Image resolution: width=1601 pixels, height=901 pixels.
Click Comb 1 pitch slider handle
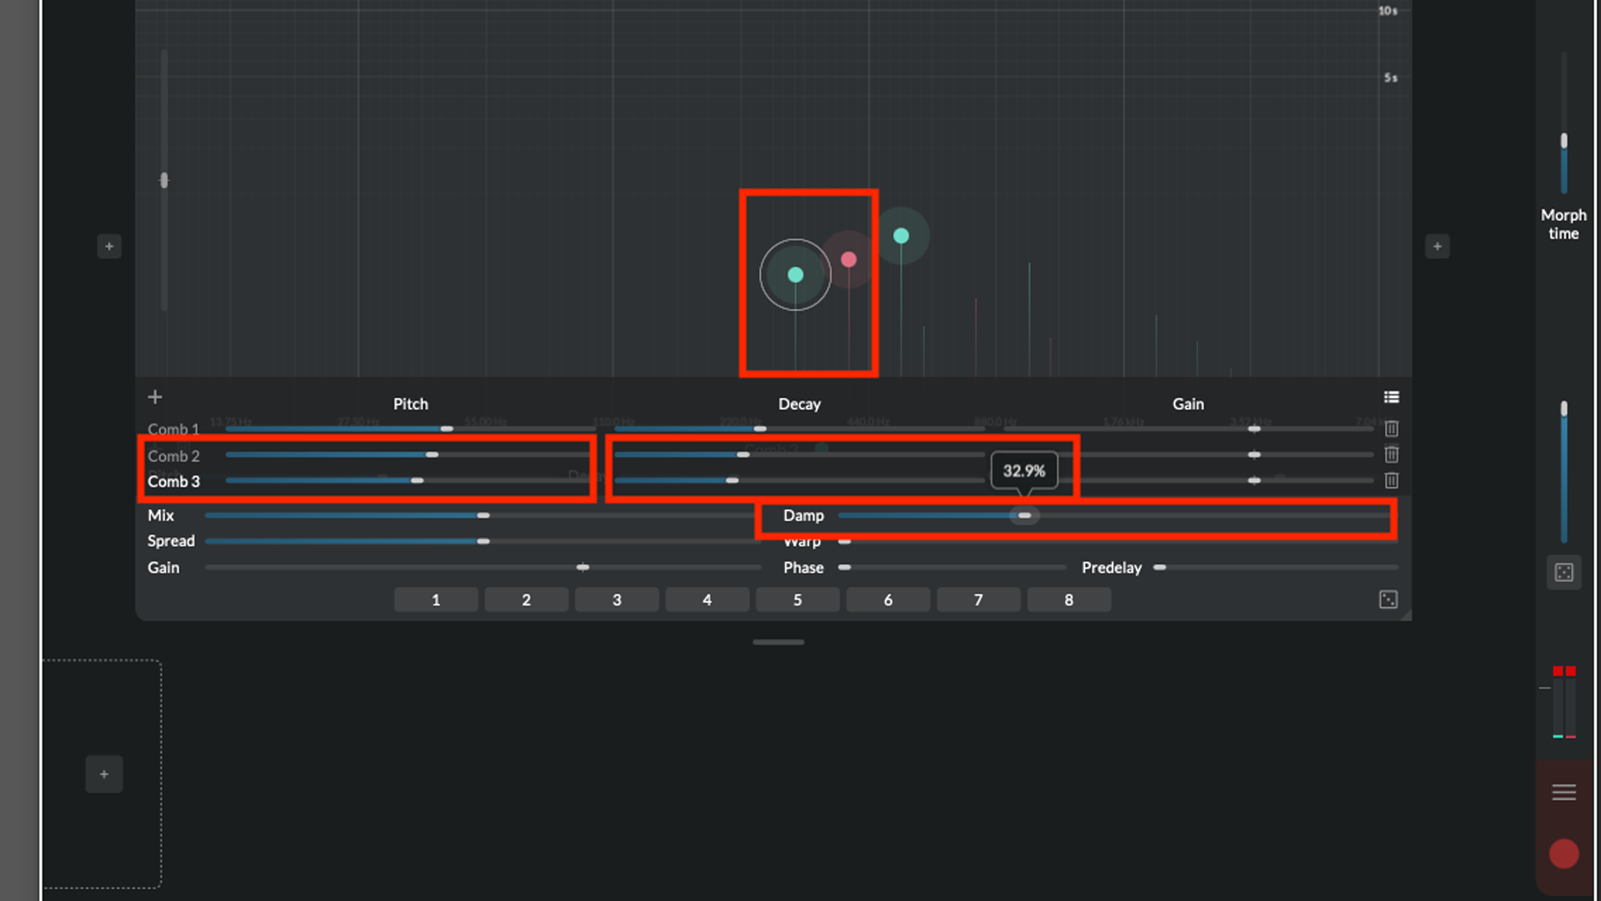coord(447,429)
